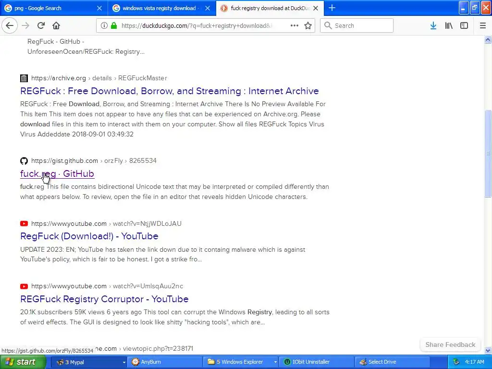Screen dimensions: 492x369
Task: Go back using the browser back arrow
Action: [x=10, y=26]
